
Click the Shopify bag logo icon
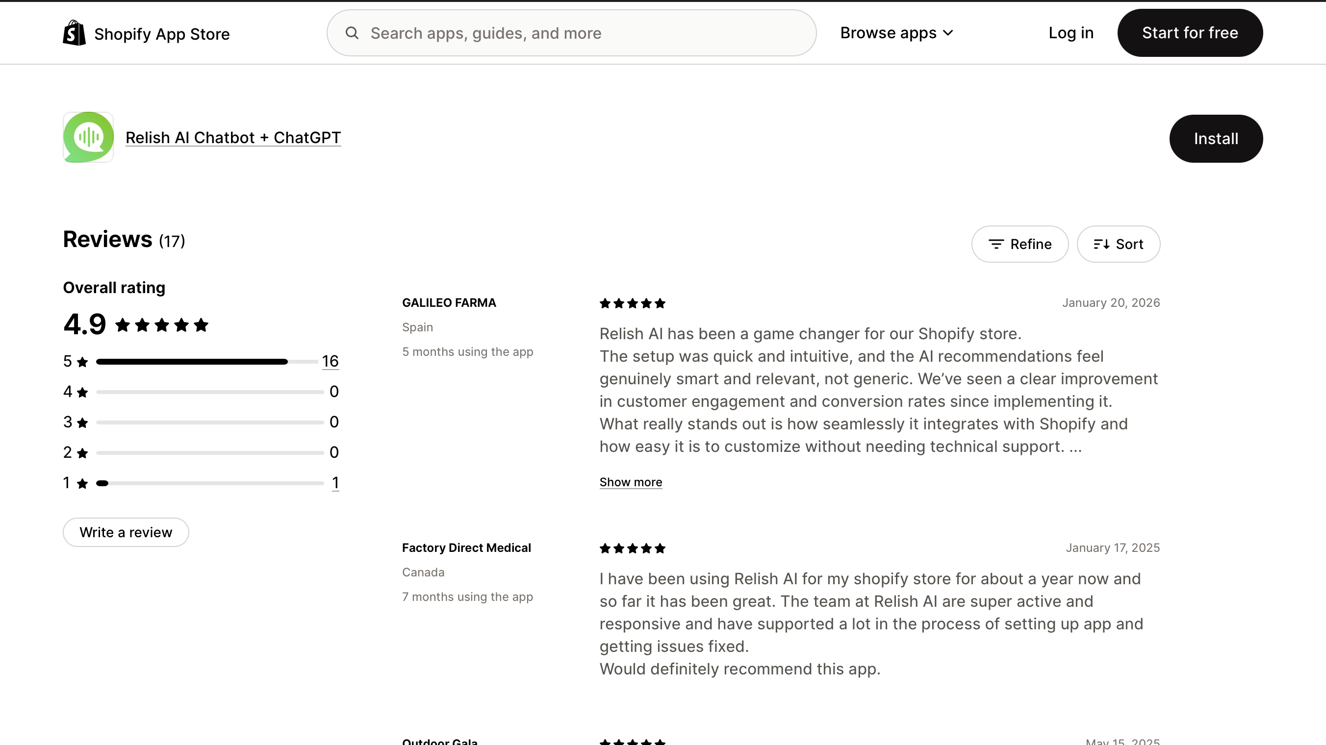(x=74, y=33)
